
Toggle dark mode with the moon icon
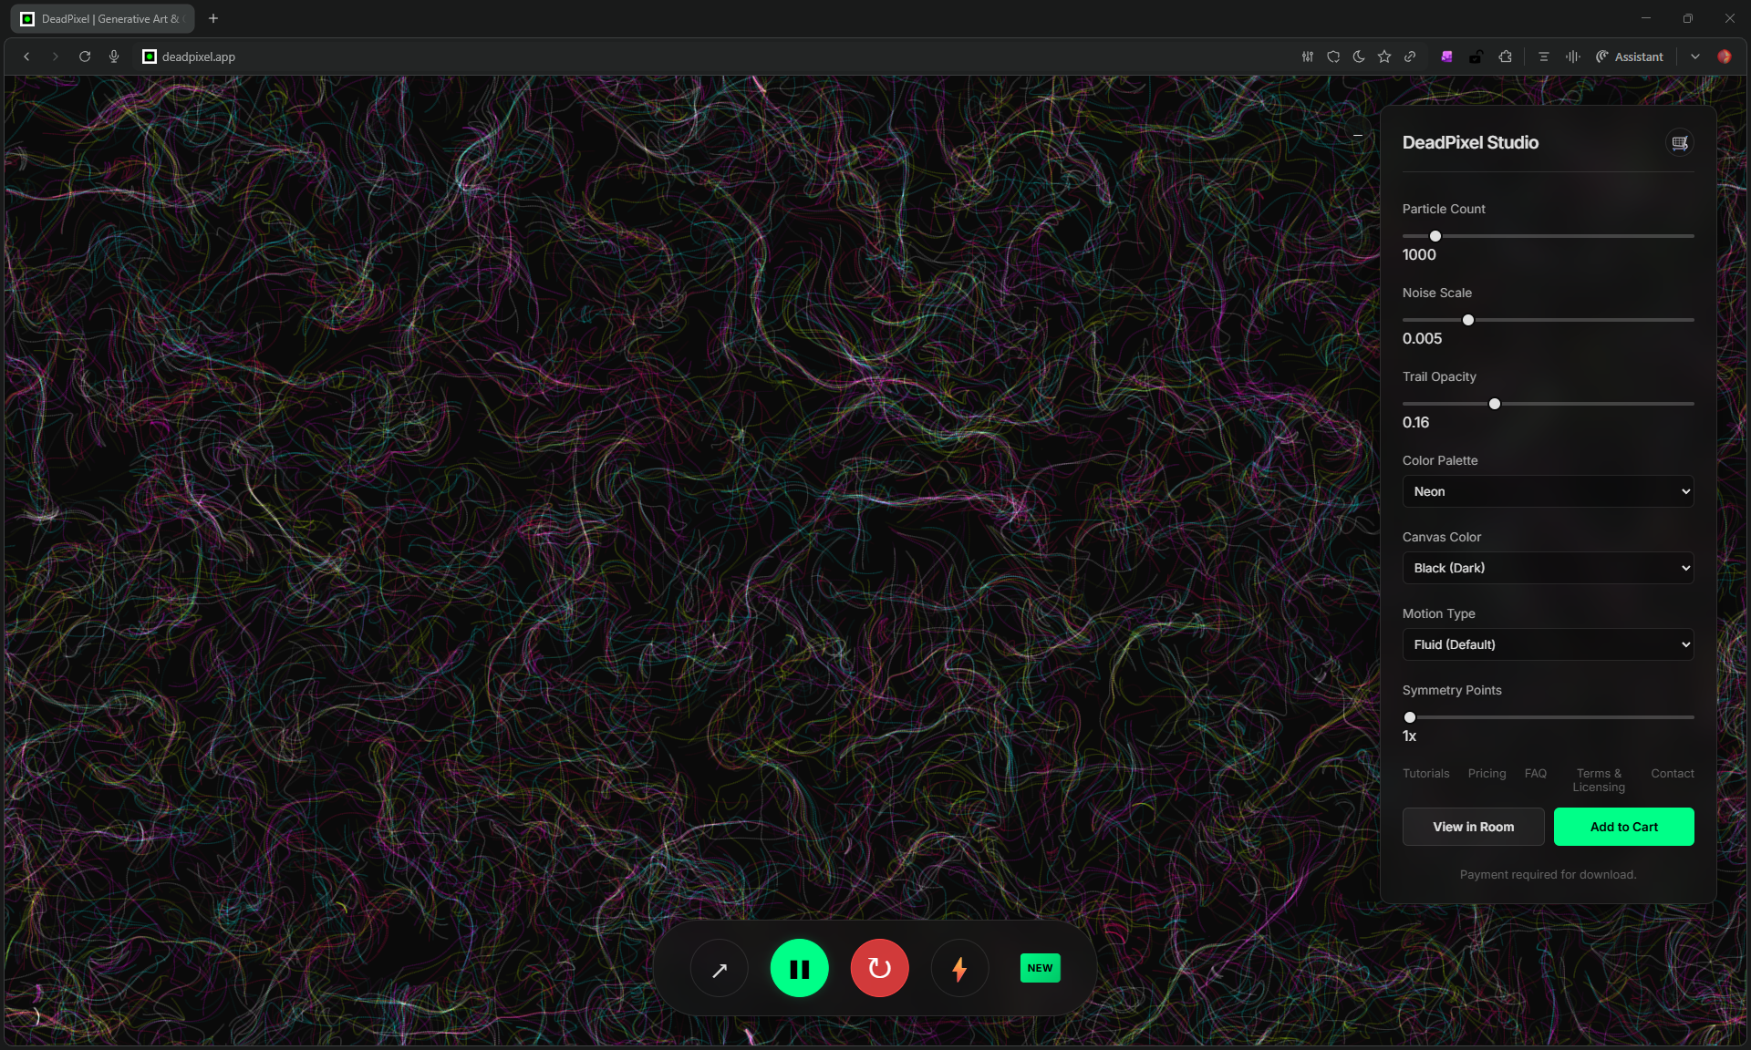(1358, 57)
